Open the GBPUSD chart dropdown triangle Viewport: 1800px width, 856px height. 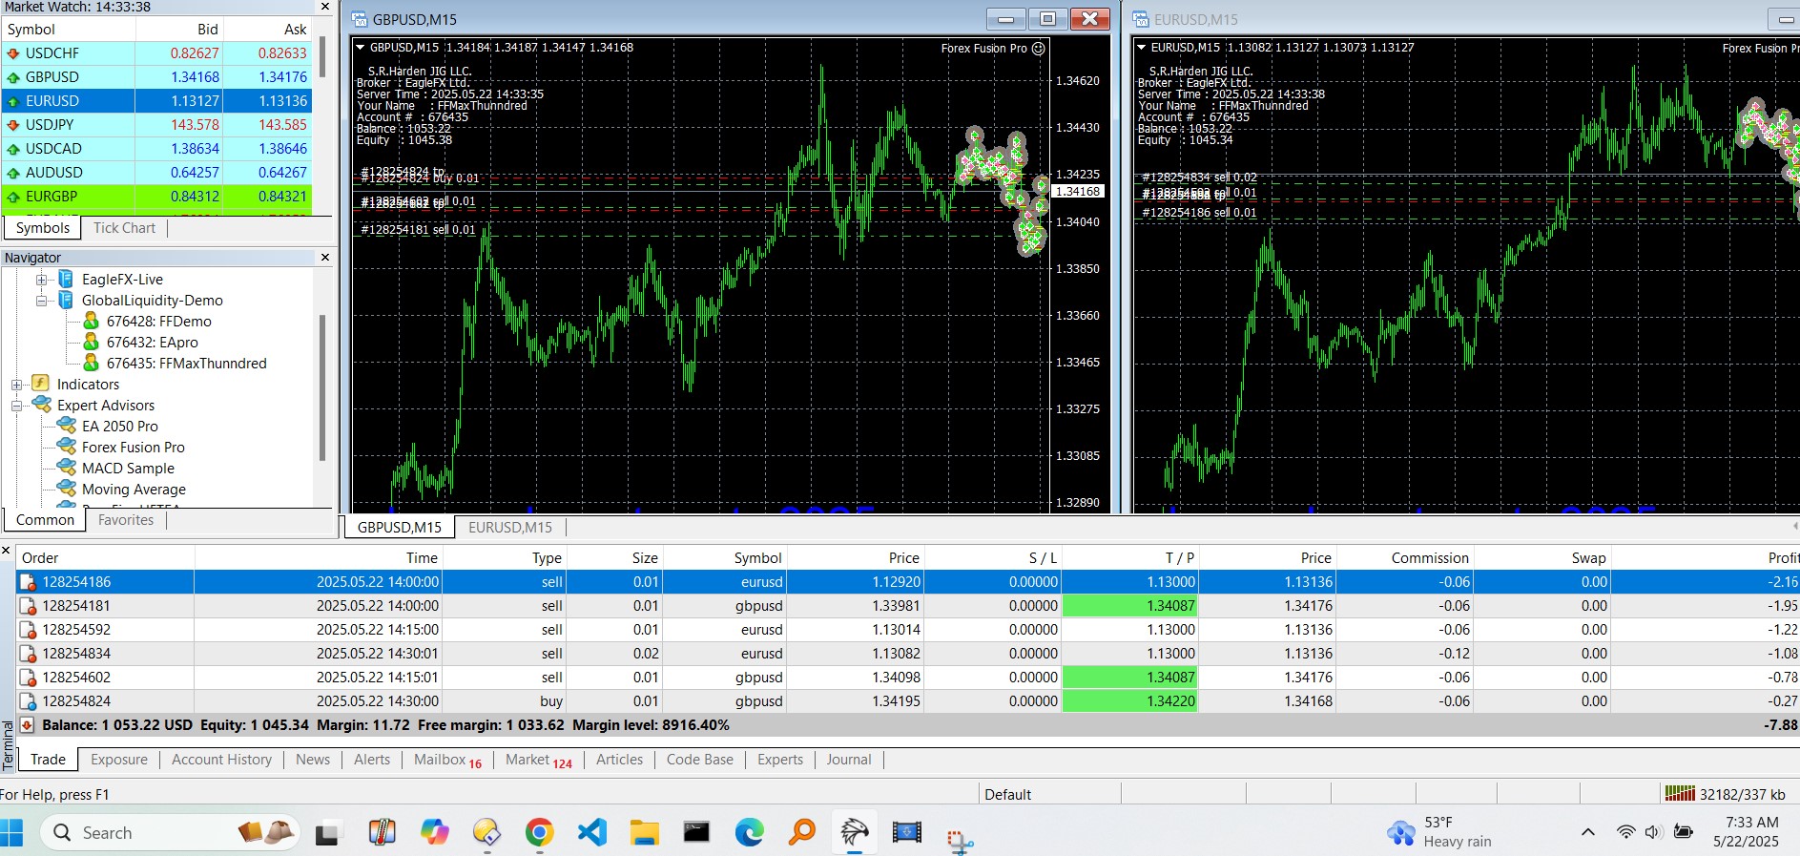coord(360,47)
